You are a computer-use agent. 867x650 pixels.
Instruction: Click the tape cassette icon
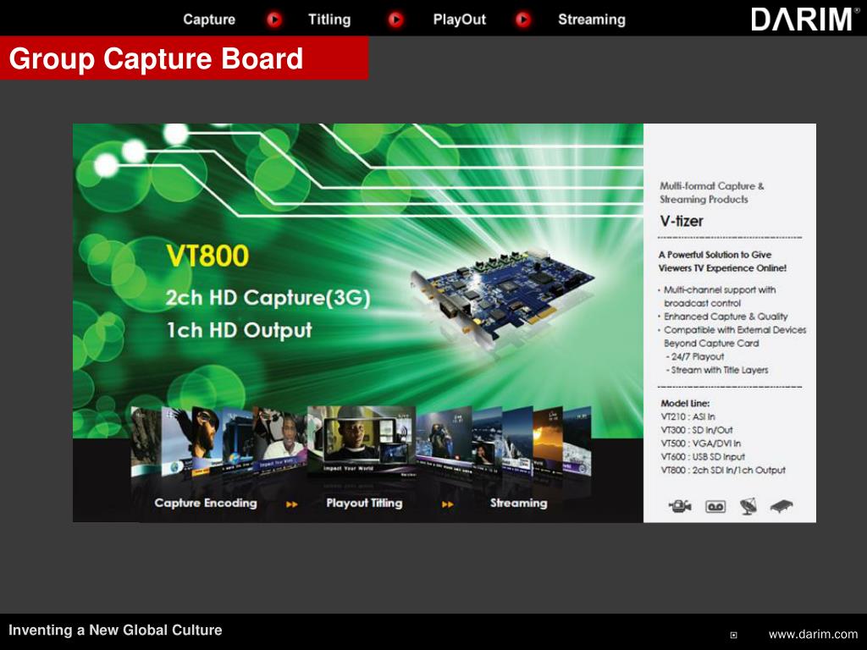click(715, 506)
